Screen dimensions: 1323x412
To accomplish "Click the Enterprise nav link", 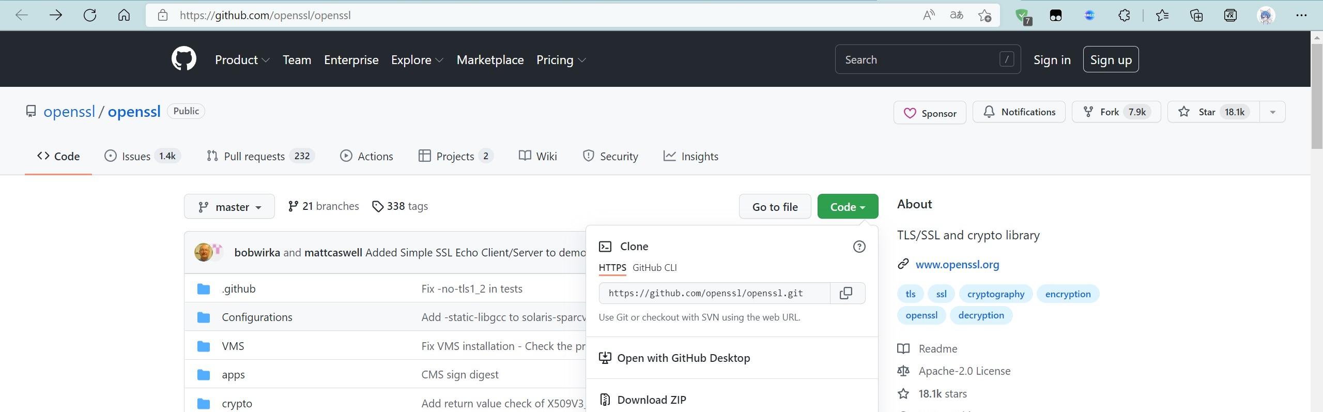I will click(351, 60).
